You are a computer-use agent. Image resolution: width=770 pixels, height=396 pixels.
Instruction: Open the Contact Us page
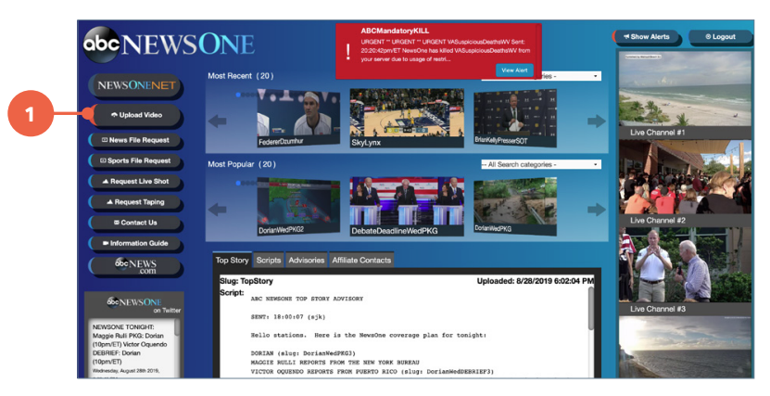coord(136,224)
